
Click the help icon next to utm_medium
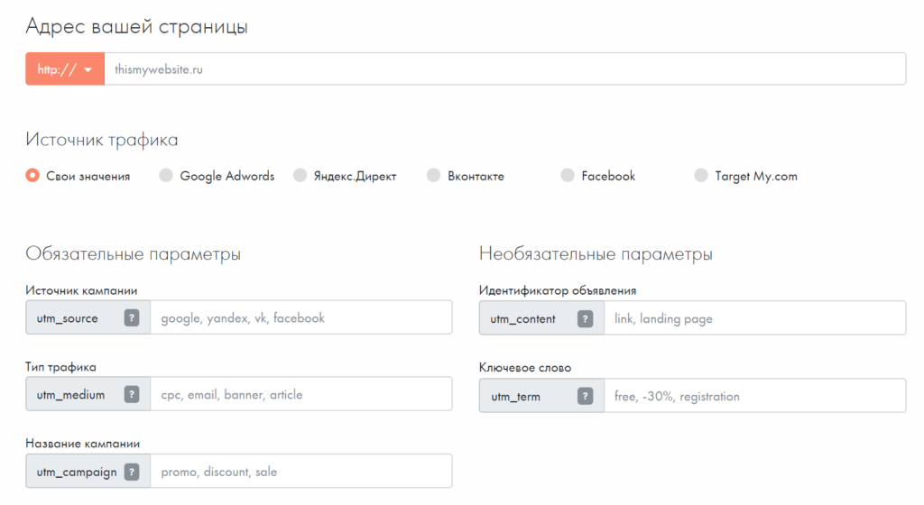132,395
